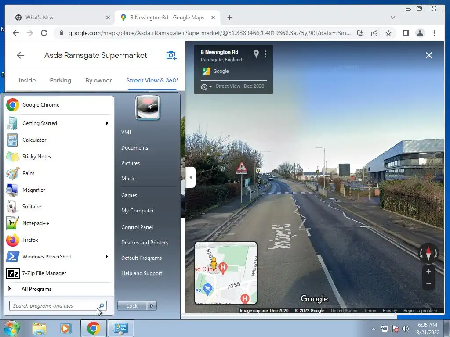450x337 pixels.
Task: Show hidden system tray icons
Action: pyautogui.click(x=374, y=329)
